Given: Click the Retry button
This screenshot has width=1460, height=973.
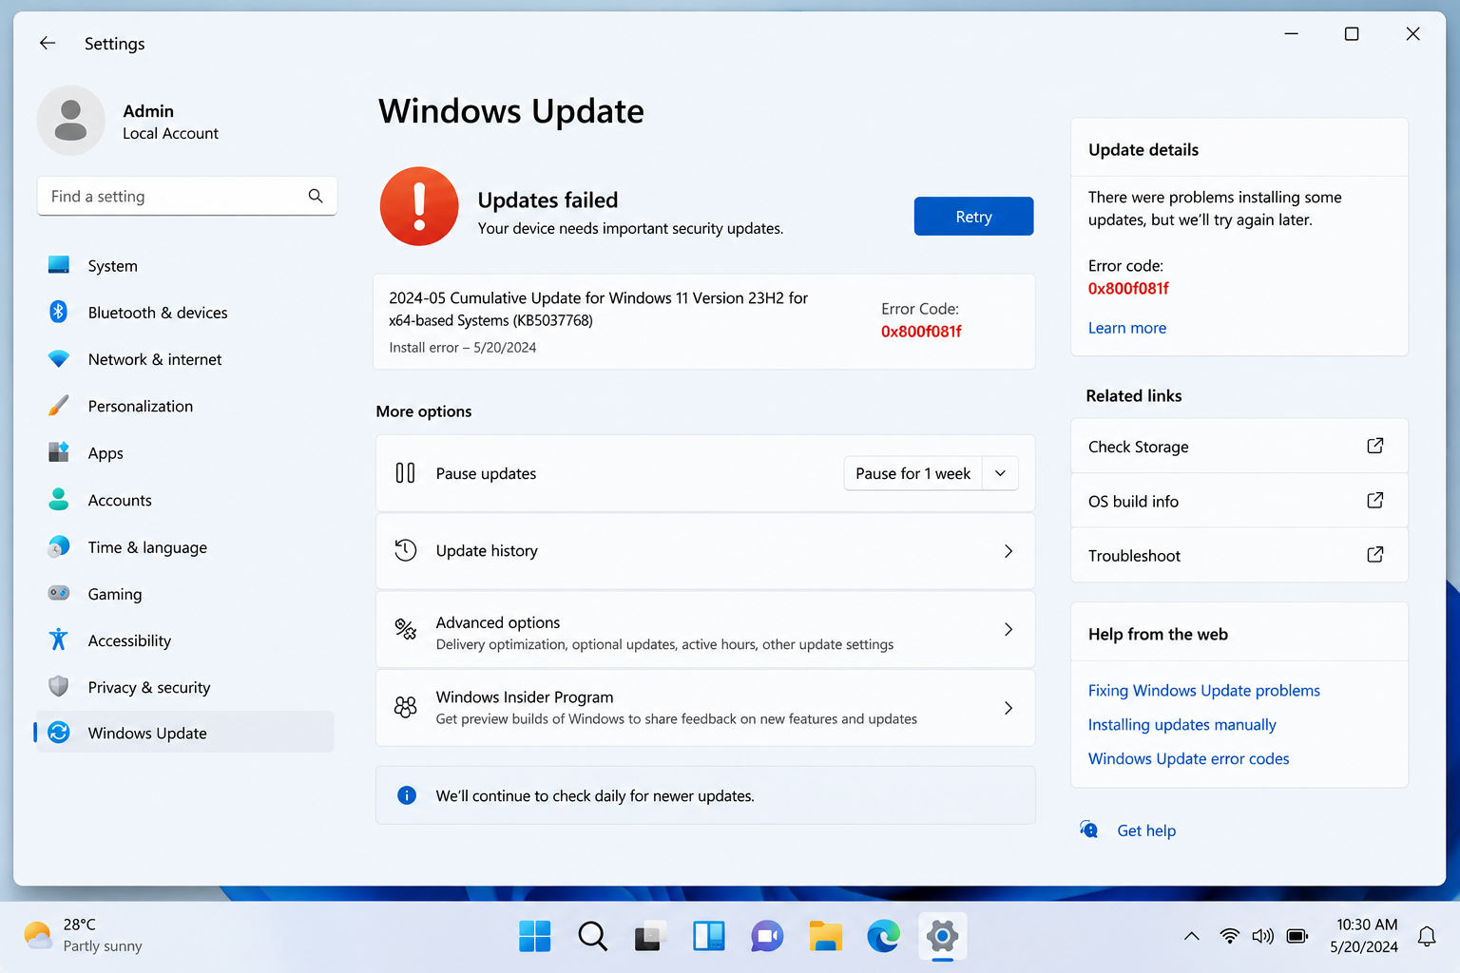Looking at the screenshot, I should click(x=973, y=216).
